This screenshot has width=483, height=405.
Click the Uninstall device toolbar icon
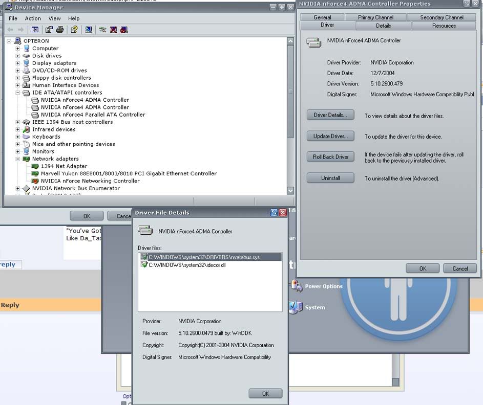coord(113,30)
